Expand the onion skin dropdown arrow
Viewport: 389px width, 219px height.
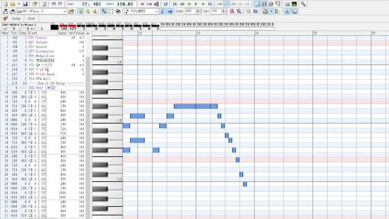(x=271, y=11)
